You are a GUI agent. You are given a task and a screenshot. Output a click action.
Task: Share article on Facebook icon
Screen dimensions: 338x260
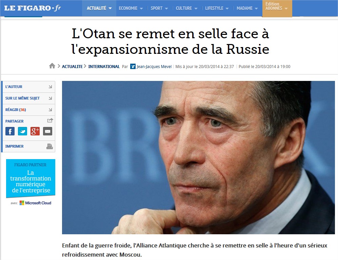[x=10, y=131]
